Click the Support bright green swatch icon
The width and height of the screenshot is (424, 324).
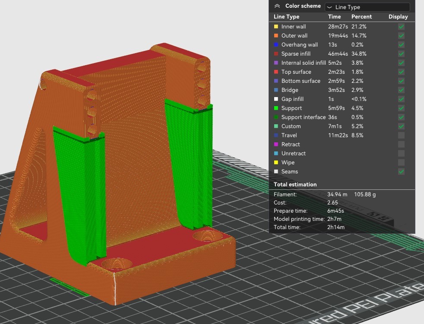(x=276, y=108)
